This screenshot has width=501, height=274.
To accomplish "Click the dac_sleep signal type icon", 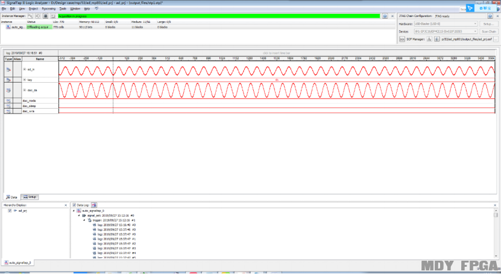I will point(8,106).
